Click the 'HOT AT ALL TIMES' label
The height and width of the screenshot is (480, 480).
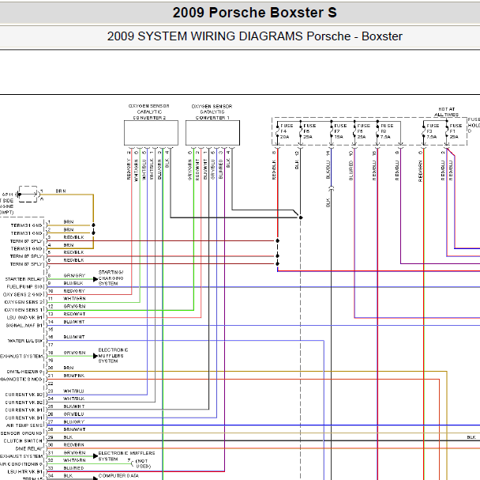(x=446, y=111)
